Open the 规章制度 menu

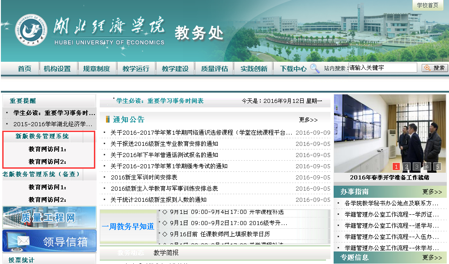[x=97, y=69]
